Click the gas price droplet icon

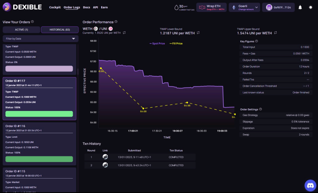click(176, 7)
